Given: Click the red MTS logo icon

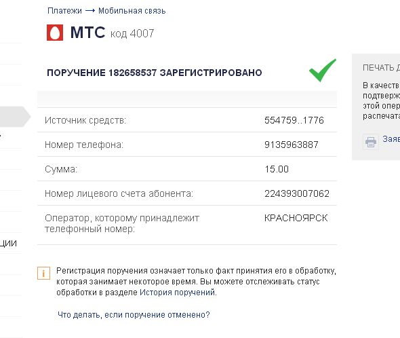Looking at the screenshot, I should (55, 33).
